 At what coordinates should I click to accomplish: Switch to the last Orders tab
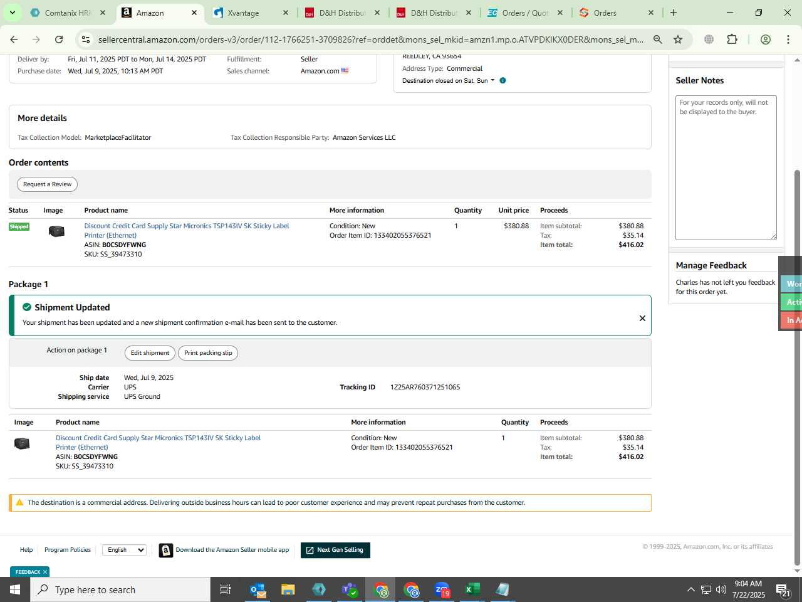coord(617,13)
